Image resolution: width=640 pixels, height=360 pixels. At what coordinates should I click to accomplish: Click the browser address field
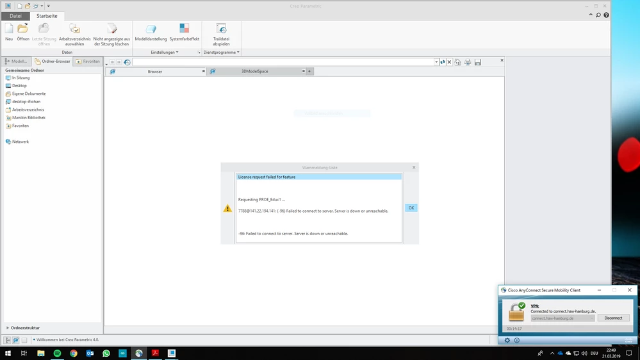283,62
